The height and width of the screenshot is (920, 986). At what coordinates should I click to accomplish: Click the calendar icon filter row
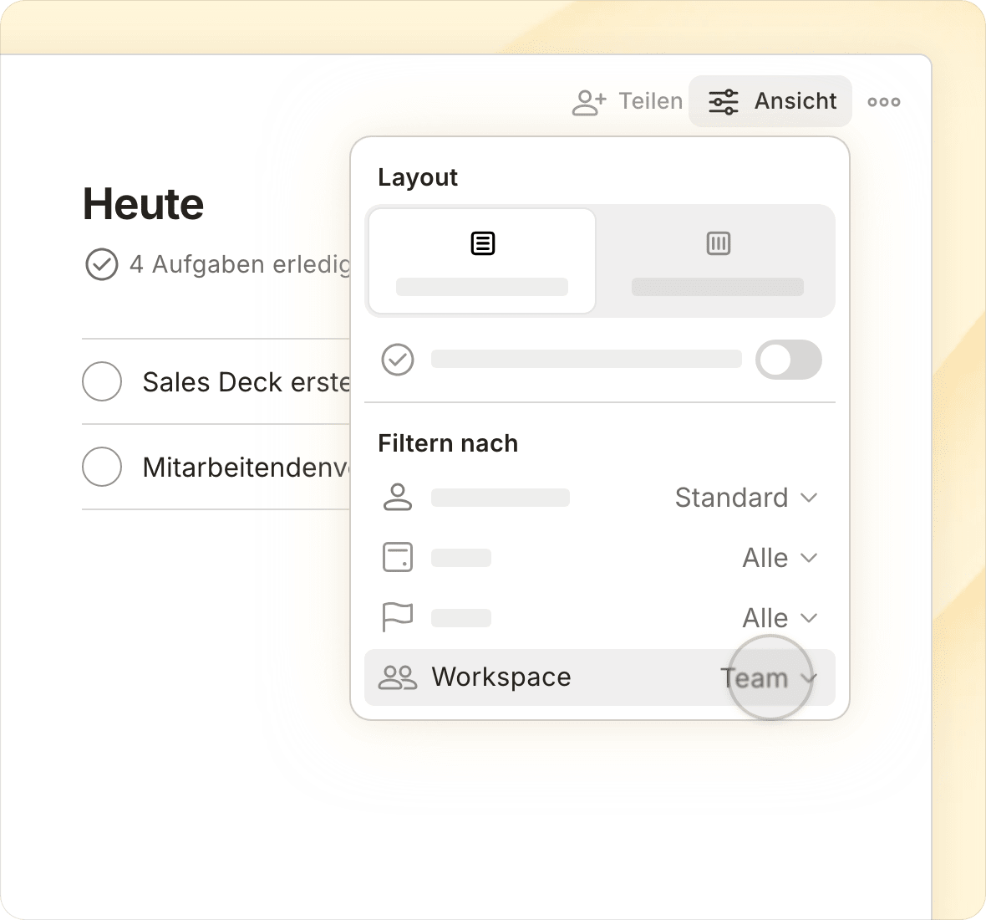[x=398, y=558]
